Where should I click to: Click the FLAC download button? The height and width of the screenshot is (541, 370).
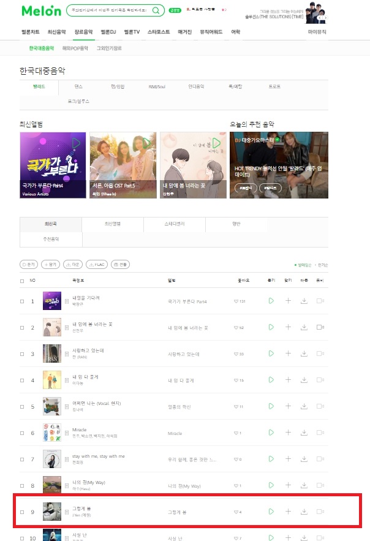pyautogui.click(x=97, y=265)
